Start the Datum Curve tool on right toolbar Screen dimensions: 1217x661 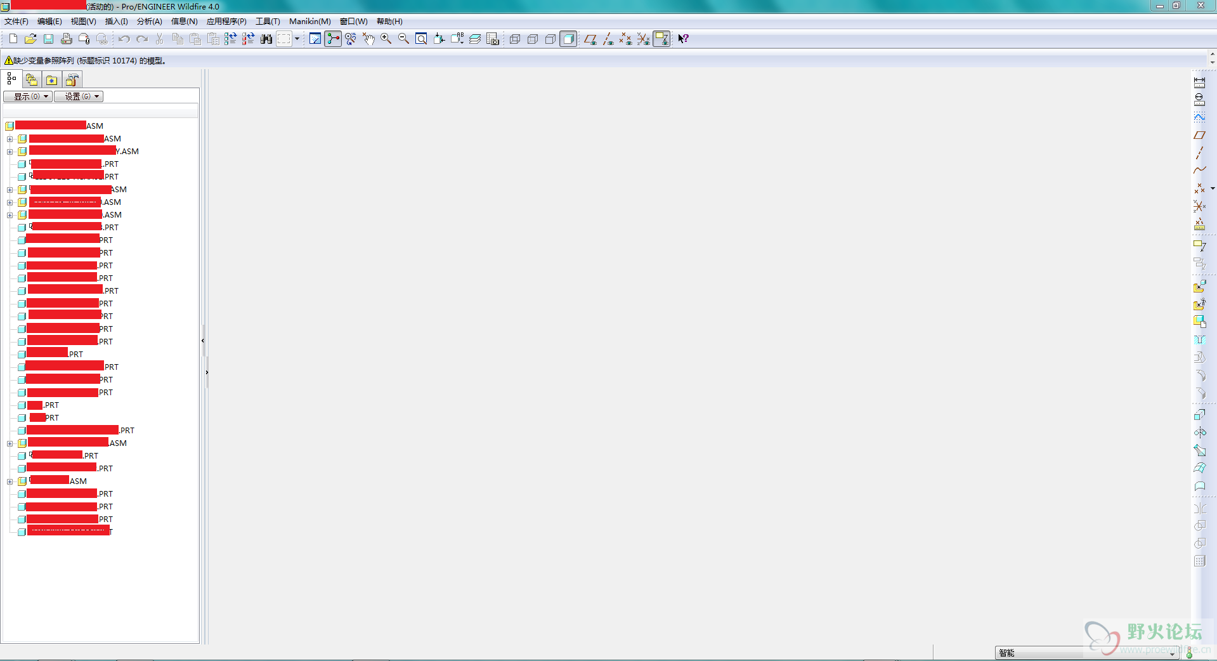coord(1199,170)
